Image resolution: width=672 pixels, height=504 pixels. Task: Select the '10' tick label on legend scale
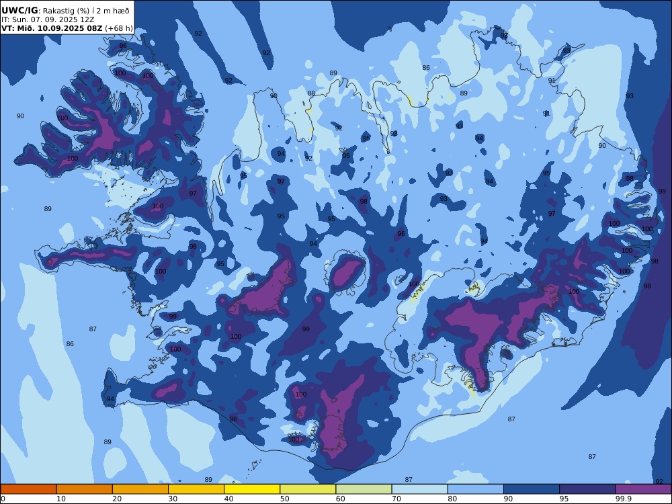pos(61,499)
